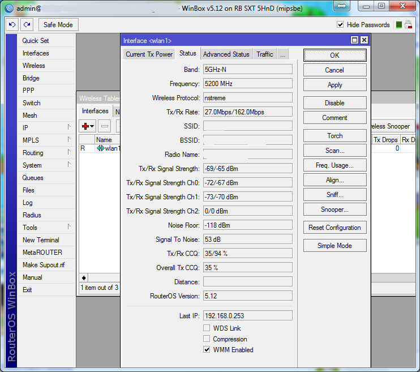Screen dimensions: 420x372
Task: Click the Sniff... button
Action: [x=335, y=195]
